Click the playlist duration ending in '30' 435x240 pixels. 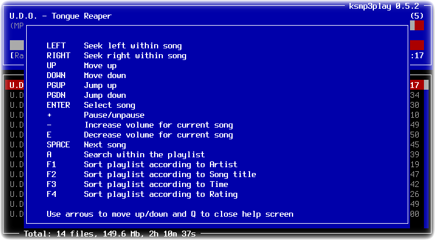(415, 105)
